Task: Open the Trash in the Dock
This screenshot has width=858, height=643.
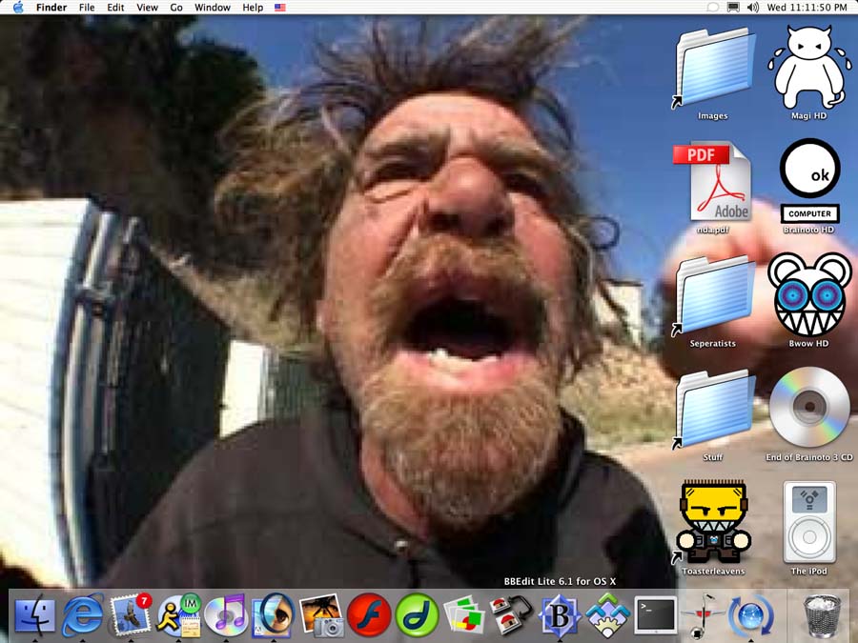Action: (x=822, y=615)
